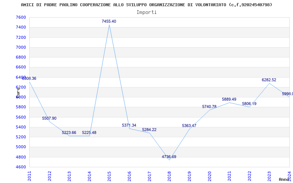Viewport: 293px width, 183px height.
Task: Click the 2016 x-axis year label
Action: tap(129, 176)
